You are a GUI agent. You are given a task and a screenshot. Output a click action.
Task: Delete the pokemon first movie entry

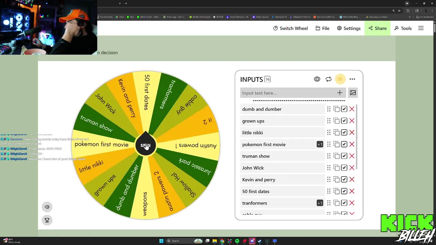(x=352, y=144)
